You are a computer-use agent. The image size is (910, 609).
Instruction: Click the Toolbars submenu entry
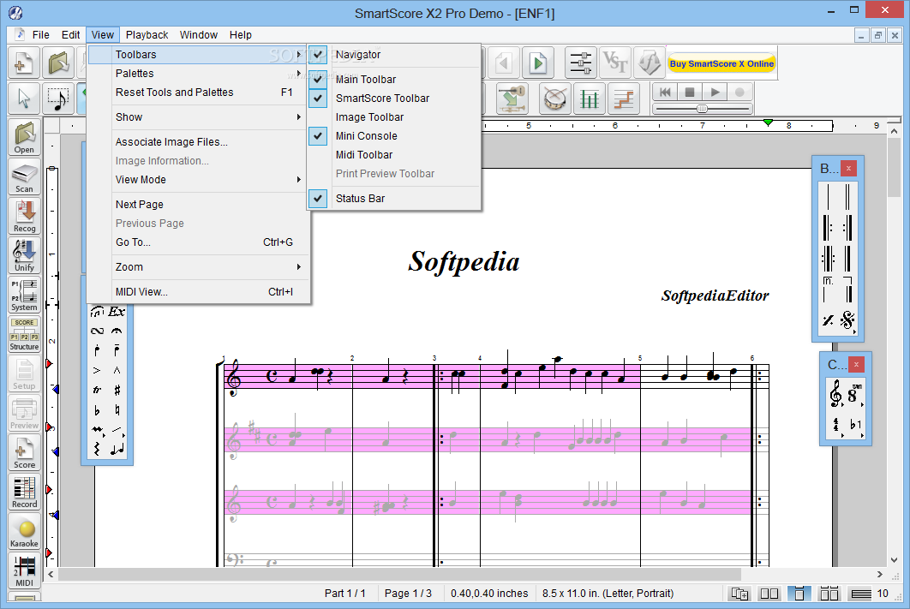pos(197,55)
